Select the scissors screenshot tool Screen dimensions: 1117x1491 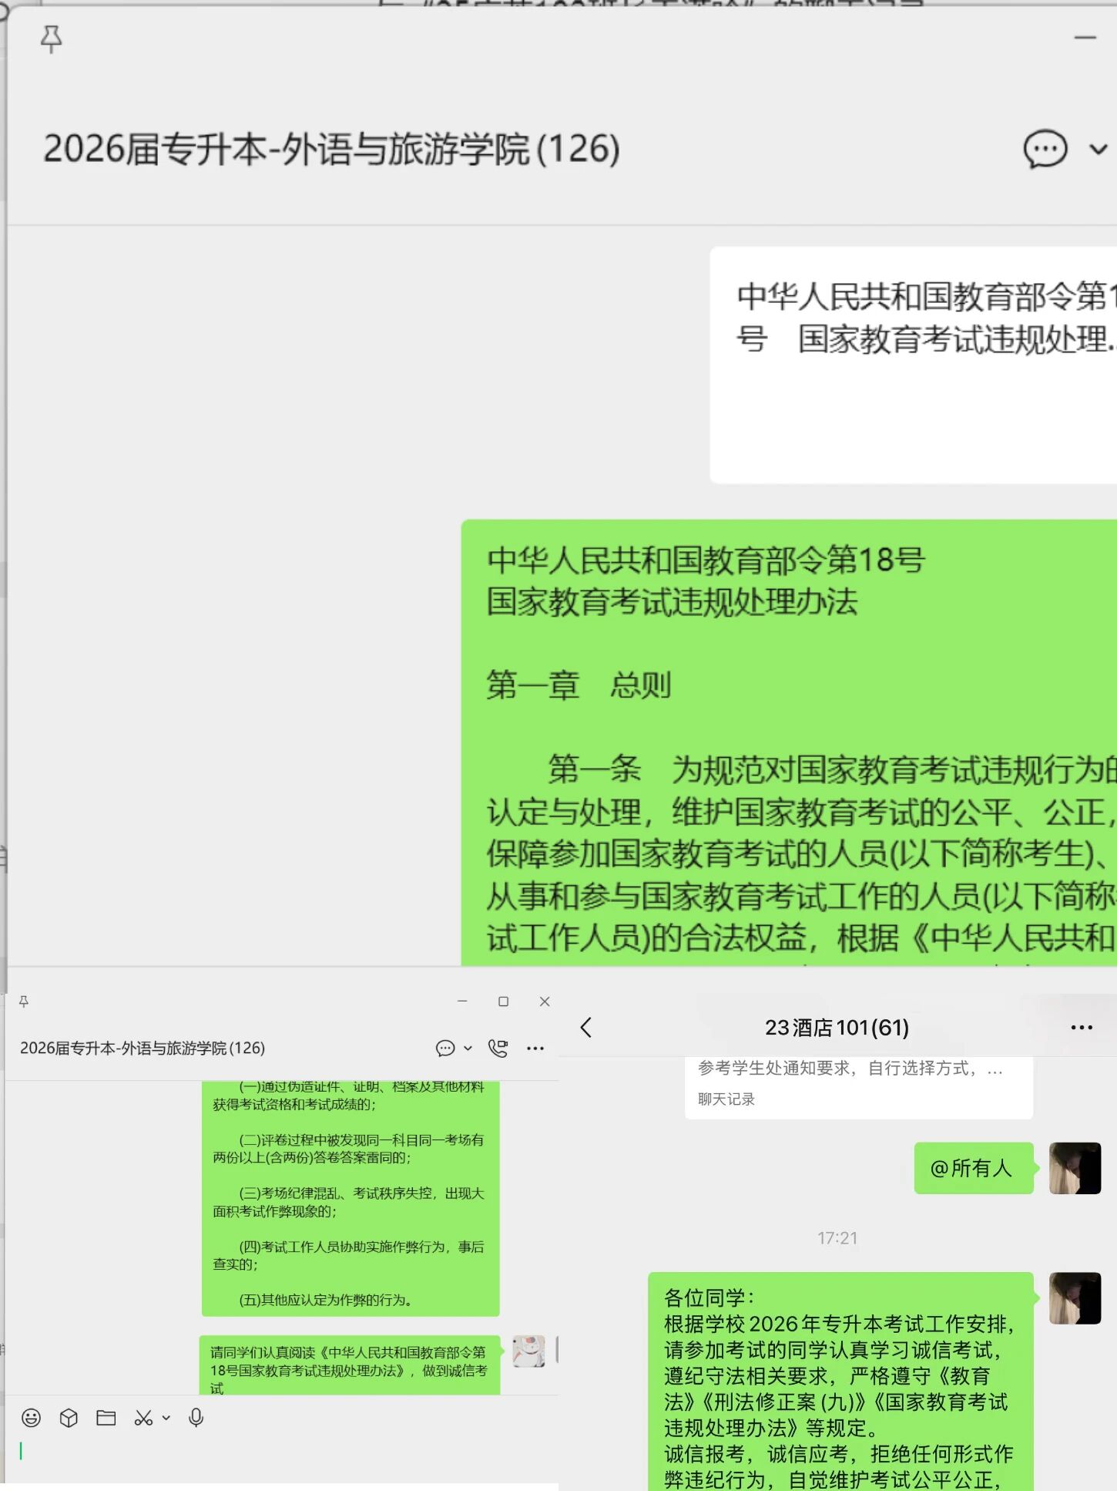[x=143, y=1418]
